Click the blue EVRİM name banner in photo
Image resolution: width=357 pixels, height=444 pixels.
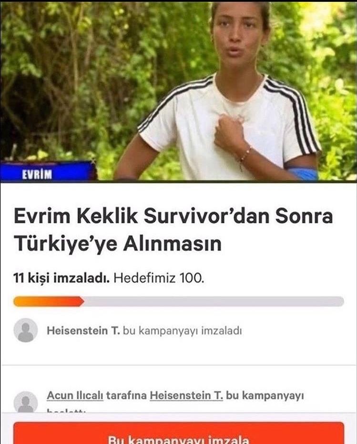point(47,172)
